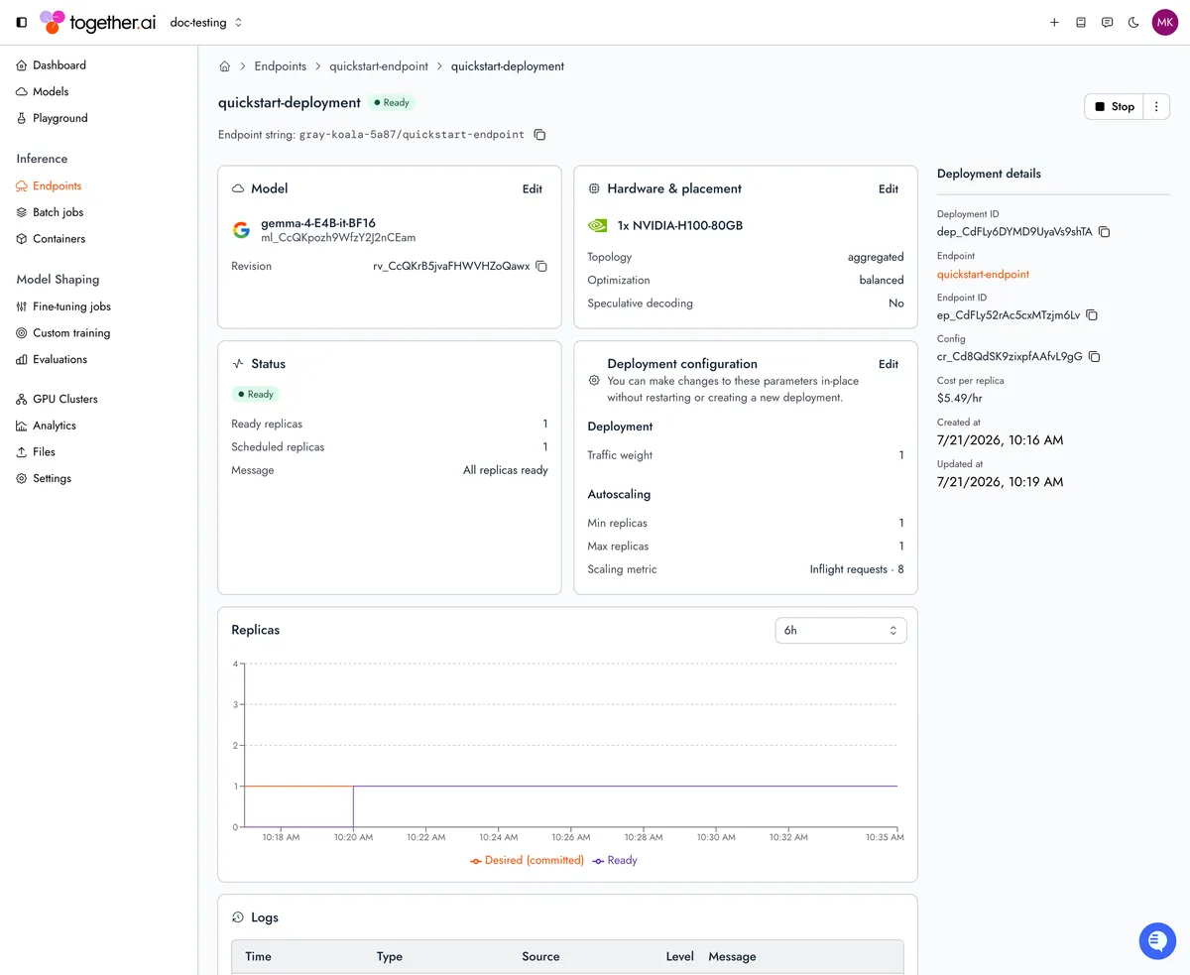
Task: Go to quickstart-endpoint breadcrumb
Action: pos(379,66)
